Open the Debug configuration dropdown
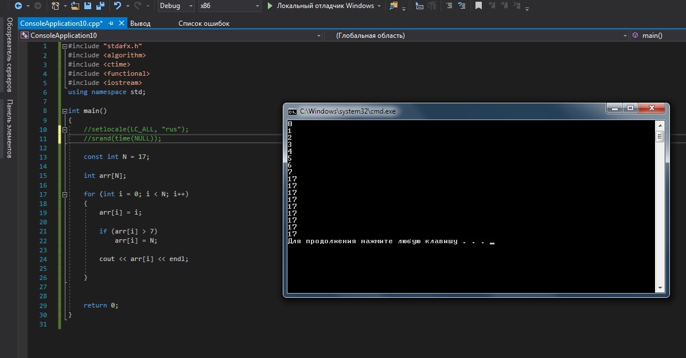Screen dimensions: 686x358 (x=177, y=6)
